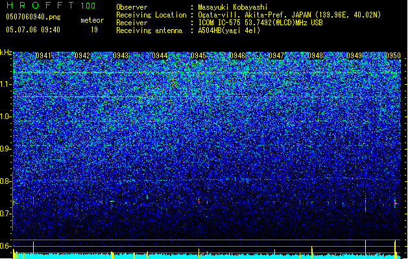Click the Receiving Location value text
The height and width of the screenshot is (259, 408).
click(289, 15)
